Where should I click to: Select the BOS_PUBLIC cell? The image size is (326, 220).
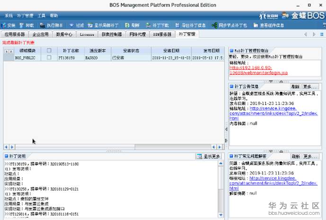click(27, 58)
